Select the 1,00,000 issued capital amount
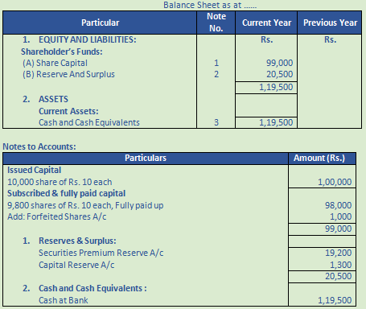Image resolution: width=366 pixels, height=309 pixels. [x=335, y=182]
